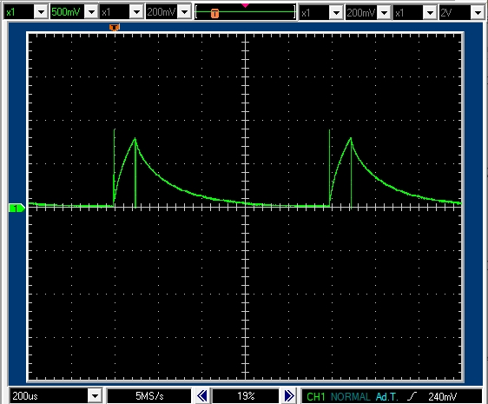Click the orange T handle in overview bar
The image size is (488, 404).
214,13
